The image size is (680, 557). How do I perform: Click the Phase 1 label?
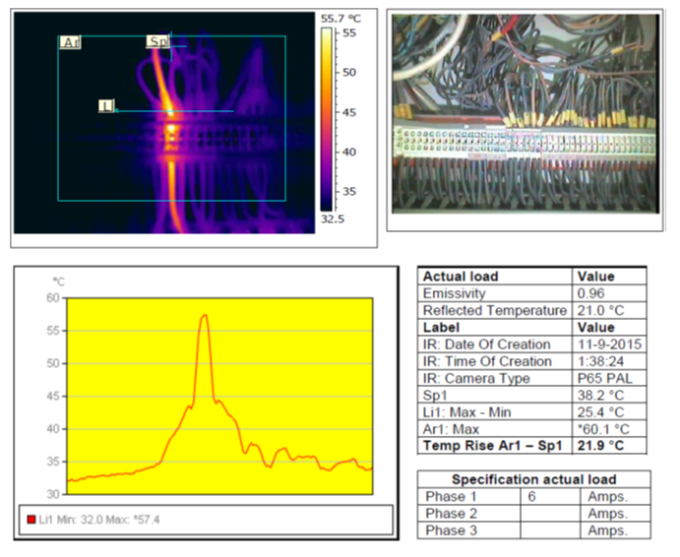tap(451, 496)
